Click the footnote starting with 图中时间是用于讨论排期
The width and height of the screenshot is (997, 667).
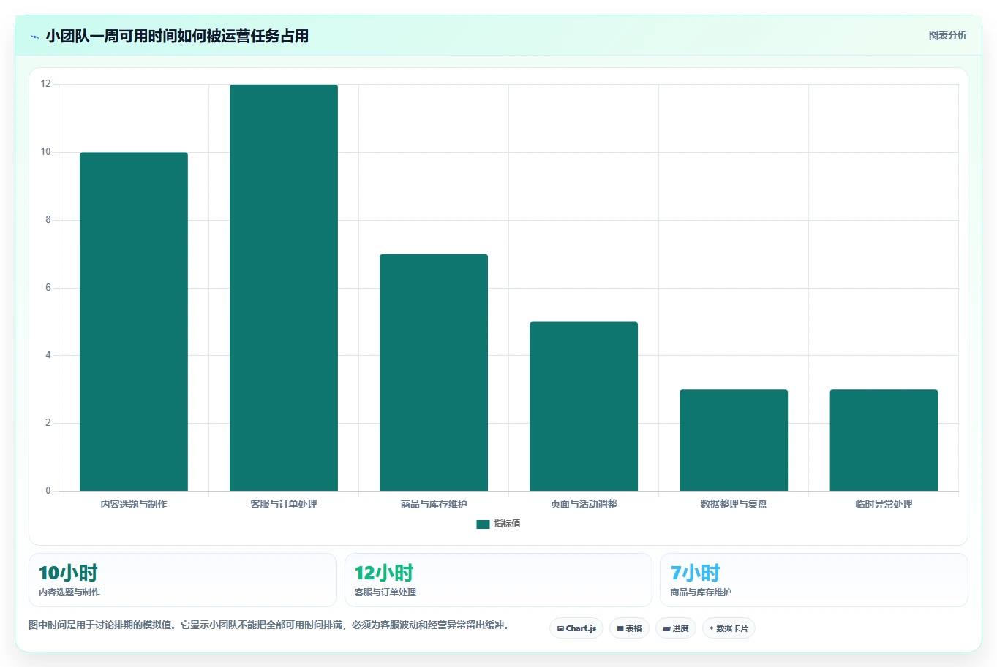(268, 625)
